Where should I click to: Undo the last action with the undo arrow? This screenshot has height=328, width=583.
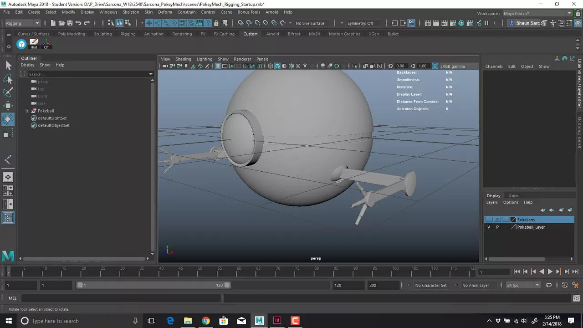(78, 23)
